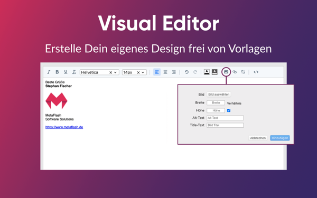The width and height of the screenshot is (317, 198).
Task: Toggle the Verhältnis aspect ratio checkbox
Action: (229, 110)
